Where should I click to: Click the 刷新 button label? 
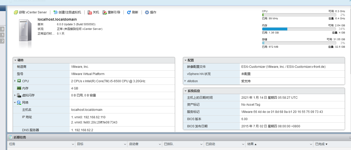pos(135,12)
